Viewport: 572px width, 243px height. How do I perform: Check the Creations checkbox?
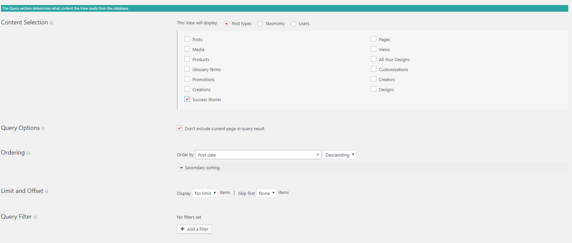point(187,89)
